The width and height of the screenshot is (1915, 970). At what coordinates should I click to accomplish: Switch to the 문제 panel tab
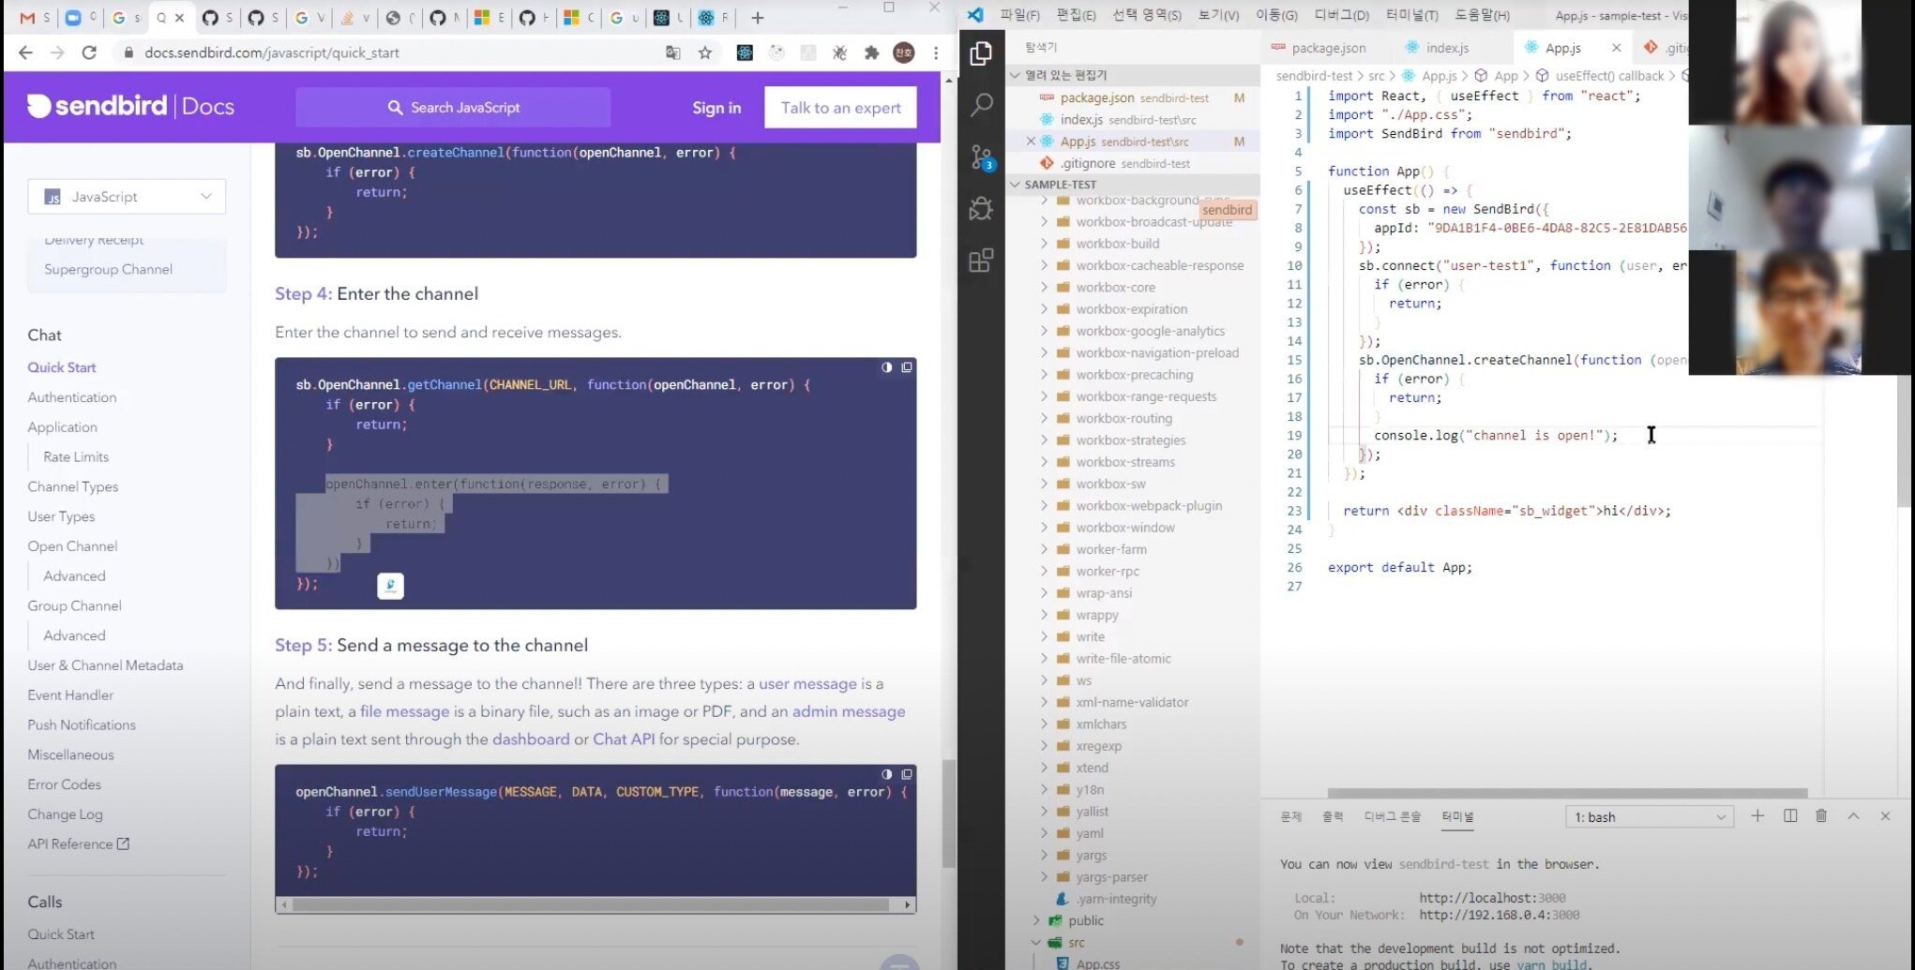click(x=1291, y=816)
